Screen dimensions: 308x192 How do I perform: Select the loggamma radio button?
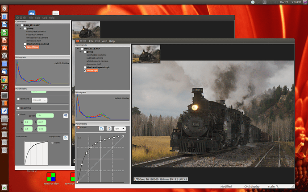pos(18,108)
